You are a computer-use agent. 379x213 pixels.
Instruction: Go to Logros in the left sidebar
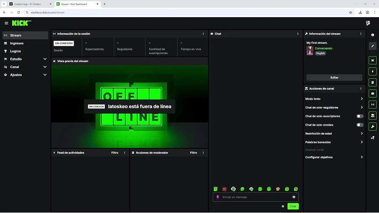[x=25, y=51]
